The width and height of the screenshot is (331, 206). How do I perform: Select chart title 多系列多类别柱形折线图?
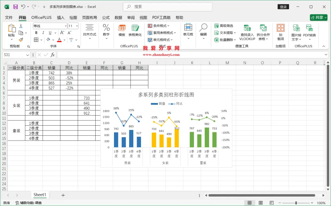[x=166, y=95]
